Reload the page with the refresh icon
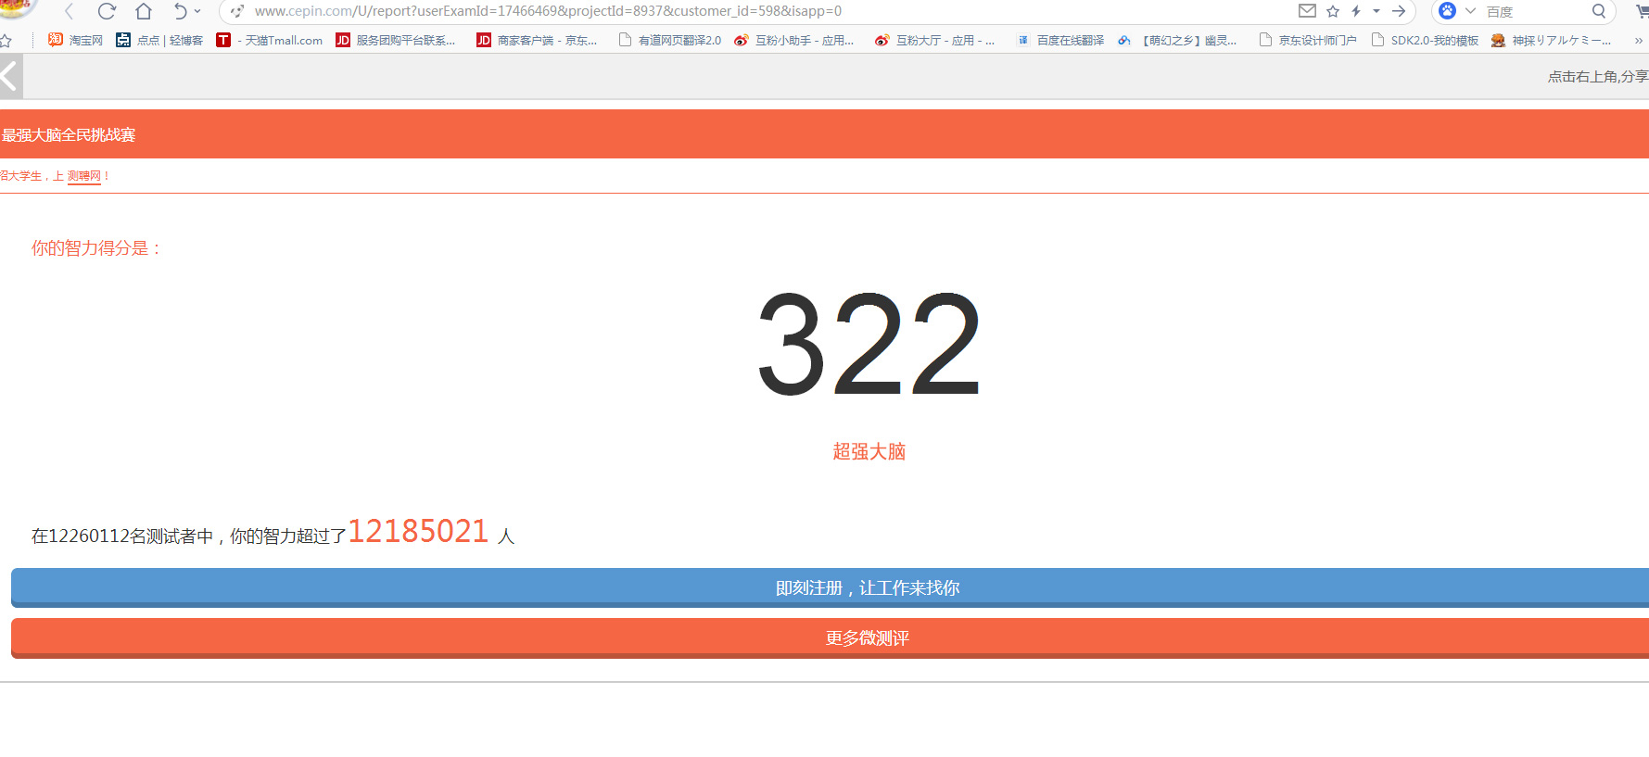This screenshot has height=757, width=1649. pyautogui.click(x=107, y=11)
